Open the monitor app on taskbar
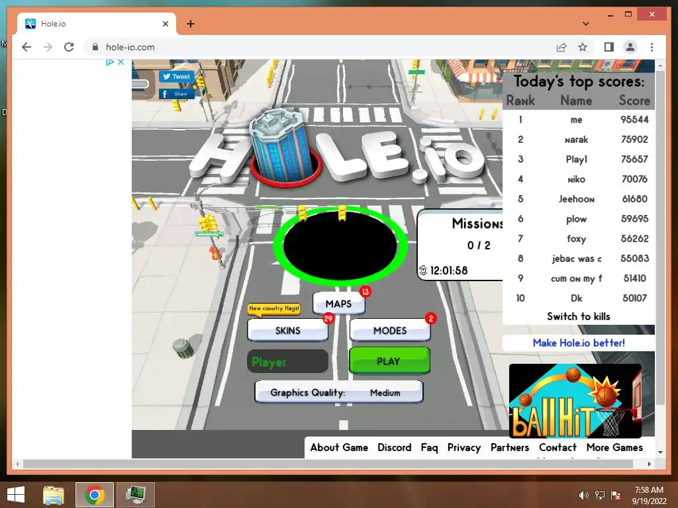678x508 pixels. 136,495
